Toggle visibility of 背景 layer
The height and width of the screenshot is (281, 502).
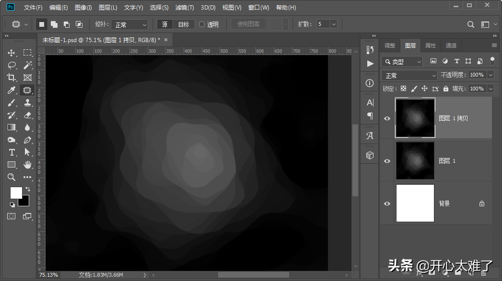coord(387,203)
